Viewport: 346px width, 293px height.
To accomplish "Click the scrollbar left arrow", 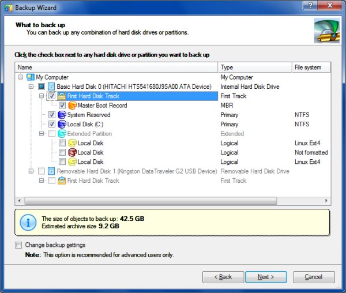I will (x=20, y=201).
